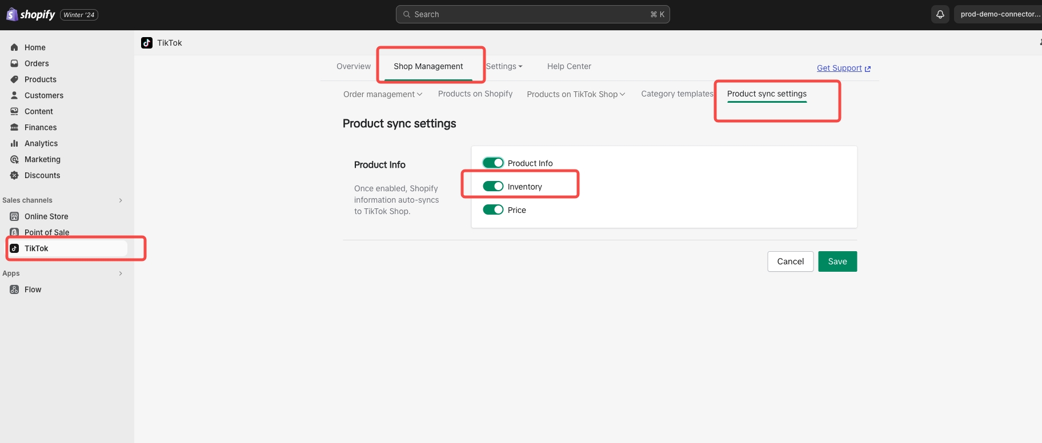Screen dimensions: 1042x443
Task: Click the Analytics bar chart icon
Action: tap(14, 143)
